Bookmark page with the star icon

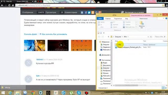(x=163, y=5)
